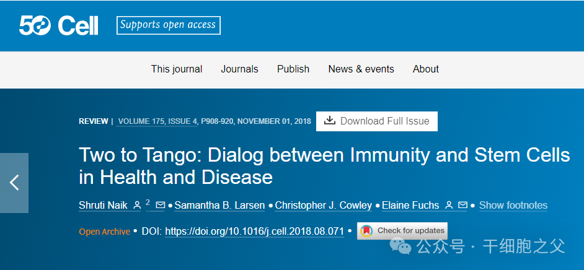The width and height of the screenshot is (584, 270).
Task: Open the About menu
Action: [x=426, y=69]
